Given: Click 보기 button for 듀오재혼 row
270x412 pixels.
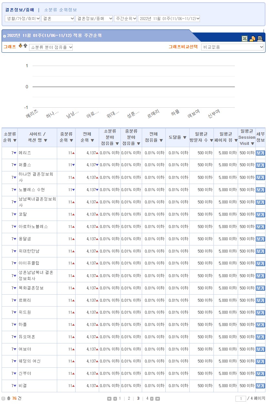Looking at the screenshot, I should 260,337.
